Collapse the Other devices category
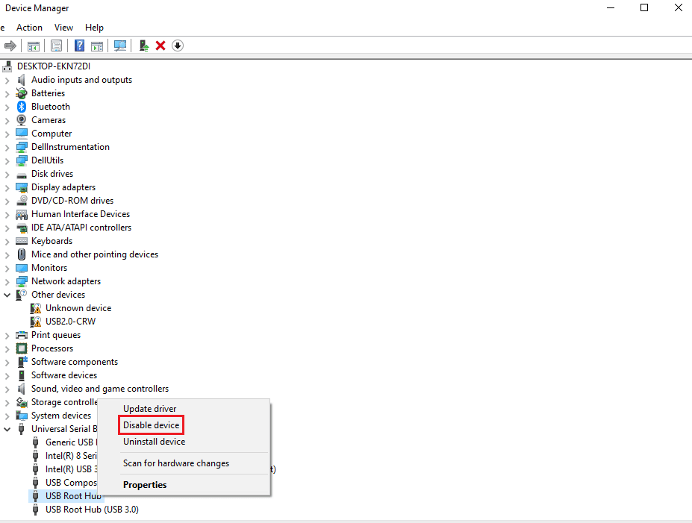692x523 pixels. pyautogui.click(x=6, y=294)
